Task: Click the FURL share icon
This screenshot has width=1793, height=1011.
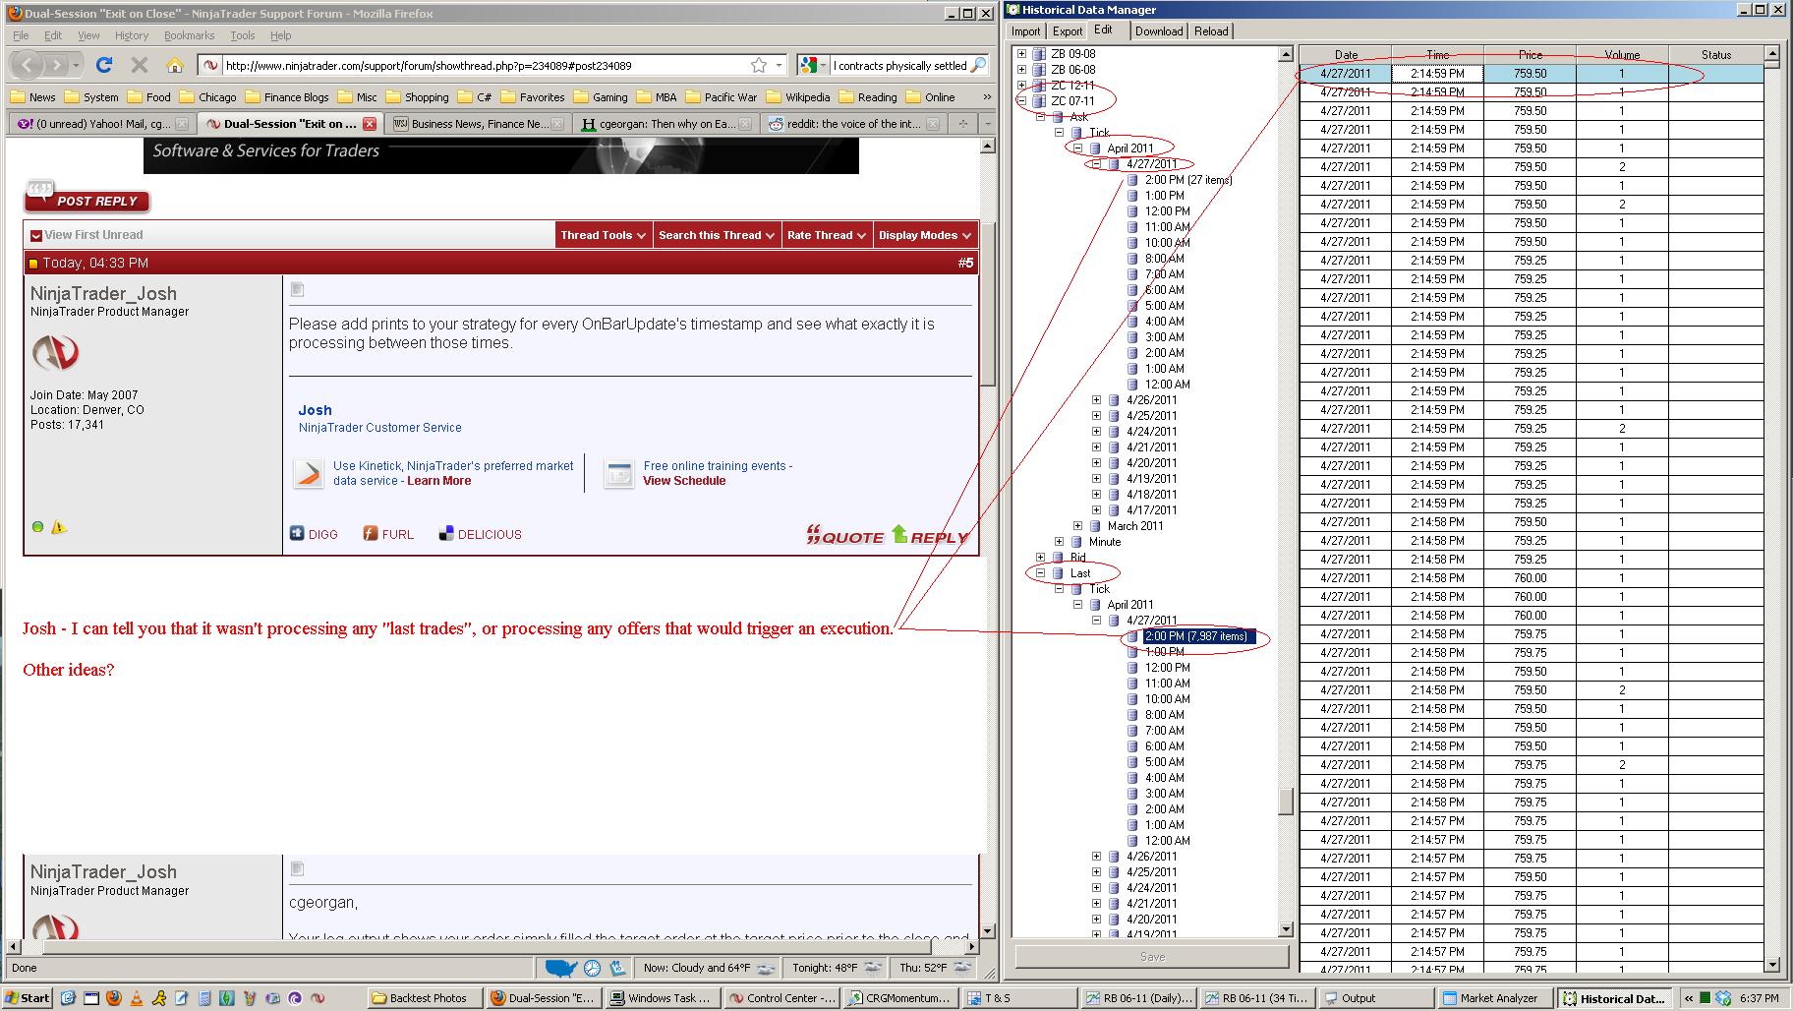Action: (371, 533)
